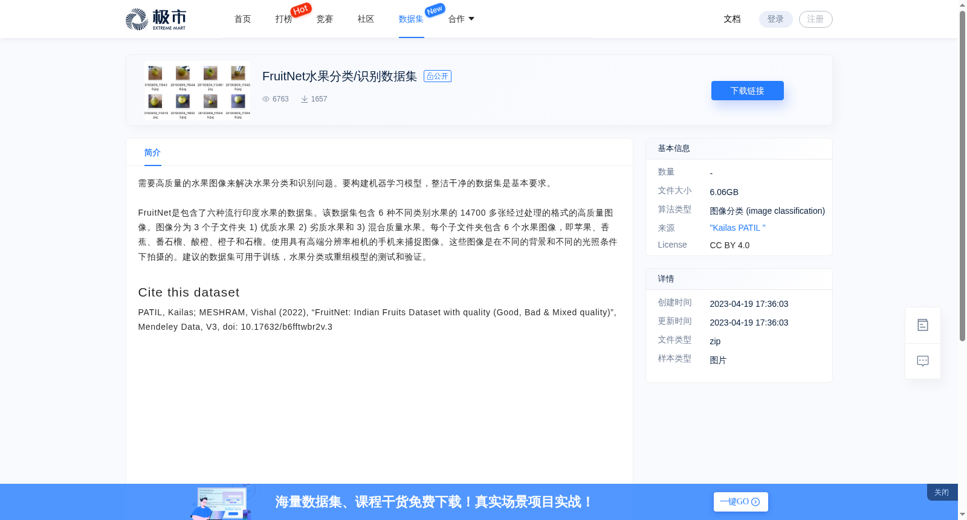Click the eye view-count icon
This screenshot has width=967, height=520.
(266, 99)
